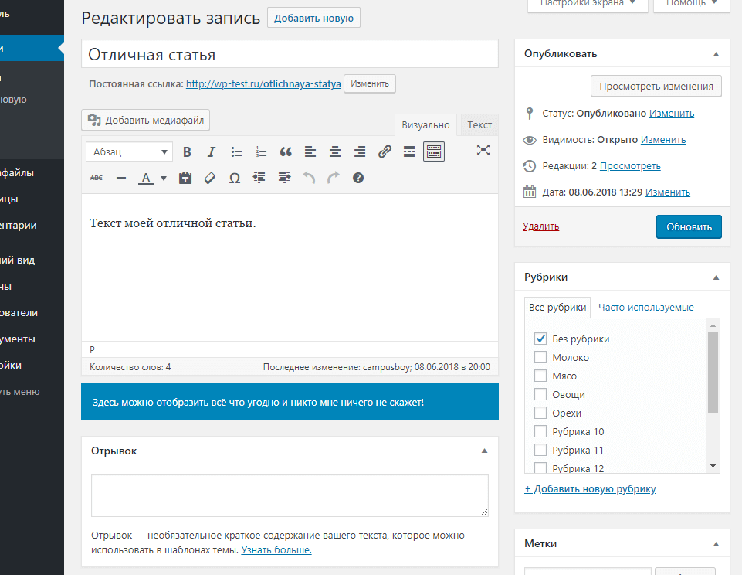742x575 pixels.
Task: Open keyboard shortcuts help icon
Action: point(358,178)
